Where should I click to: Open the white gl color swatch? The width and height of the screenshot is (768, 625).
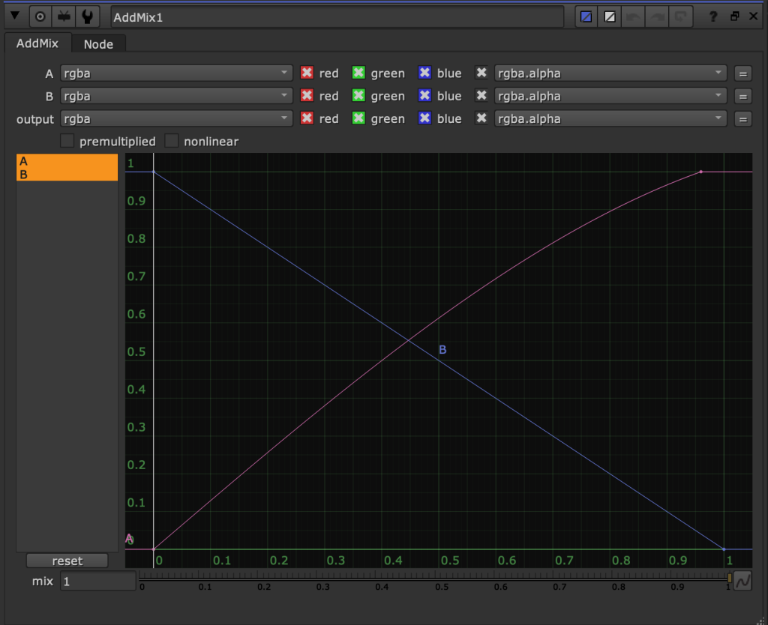(x=610, y=17)
